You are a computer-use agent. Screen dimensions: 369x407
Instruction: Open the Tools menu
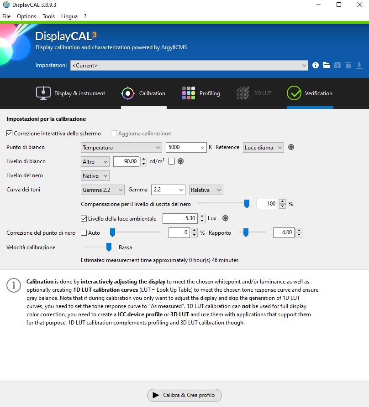coord(48,16)
